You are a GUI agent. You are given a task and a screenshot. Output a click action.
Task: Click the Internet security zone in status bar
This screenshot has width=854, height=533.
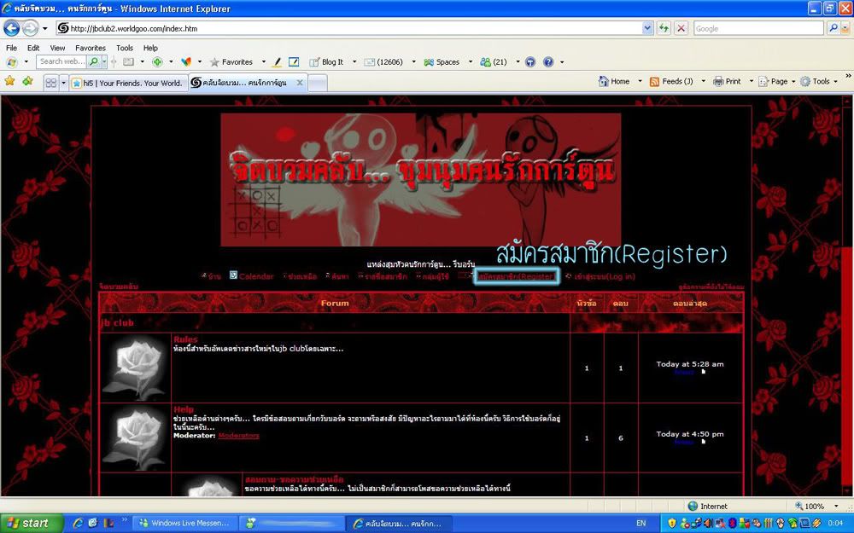pyautogui.click(x=707, y=506)
